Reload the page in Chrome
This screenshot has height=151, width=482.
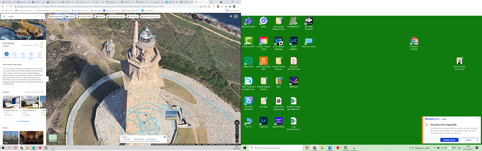click(11, 6)
